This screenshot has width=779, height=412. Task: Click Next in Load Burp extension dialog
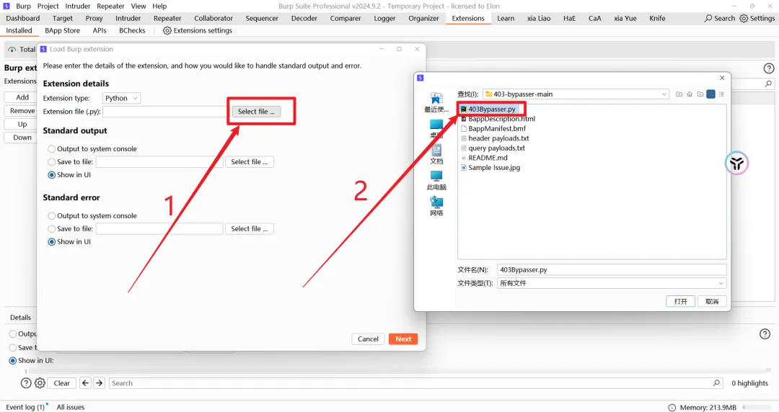(x=403, y=339)
